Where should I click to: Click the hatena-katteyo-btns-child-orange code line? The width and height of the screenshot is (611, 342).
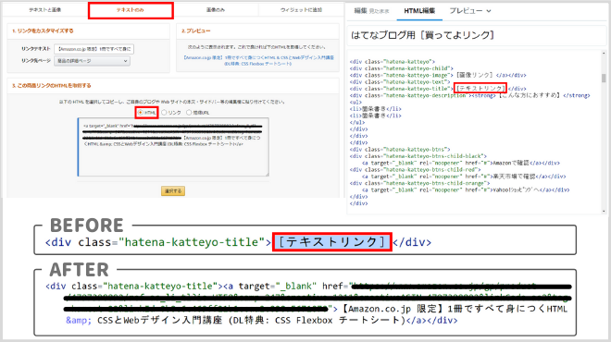[x=419, y=183]
